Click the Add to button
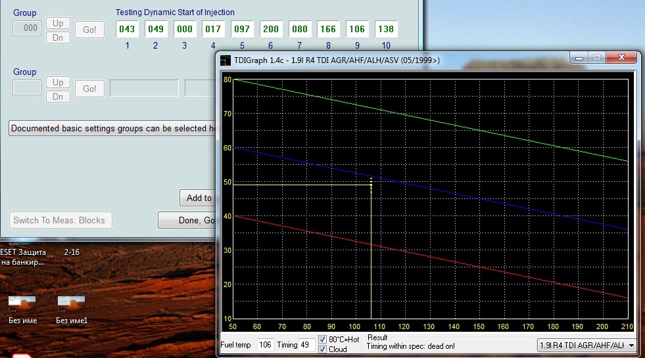645x358 pixels. pyautogui.click(x=199, y=198)
